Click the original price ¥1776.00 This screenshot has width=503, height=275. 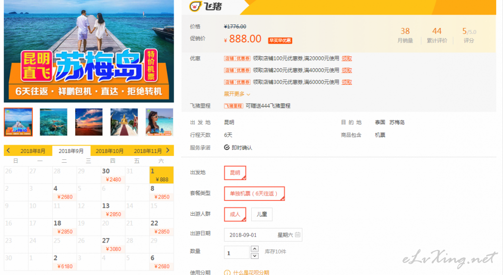coord(235,26)
